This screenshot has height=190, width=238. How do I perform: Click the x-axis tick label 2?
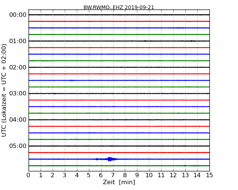pyautogui.click(x=52, y=175)
